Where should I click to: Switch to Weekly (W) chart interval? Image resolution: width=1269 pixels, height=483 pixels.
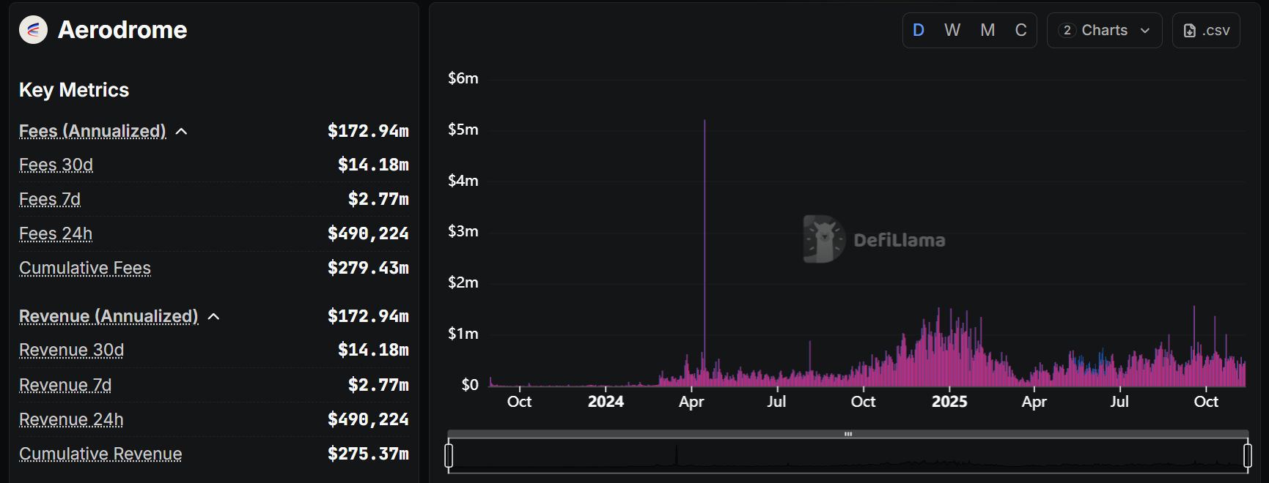[x=952, y=30]
